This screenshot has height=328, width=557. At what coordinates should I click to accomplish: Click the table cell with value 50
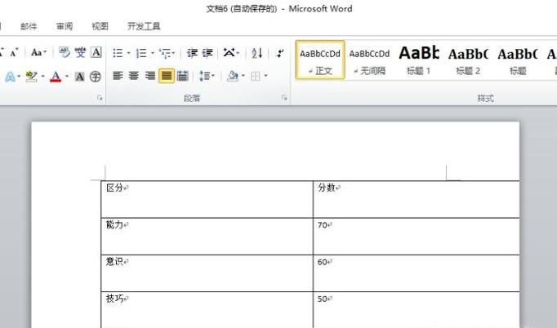[417, 309]
